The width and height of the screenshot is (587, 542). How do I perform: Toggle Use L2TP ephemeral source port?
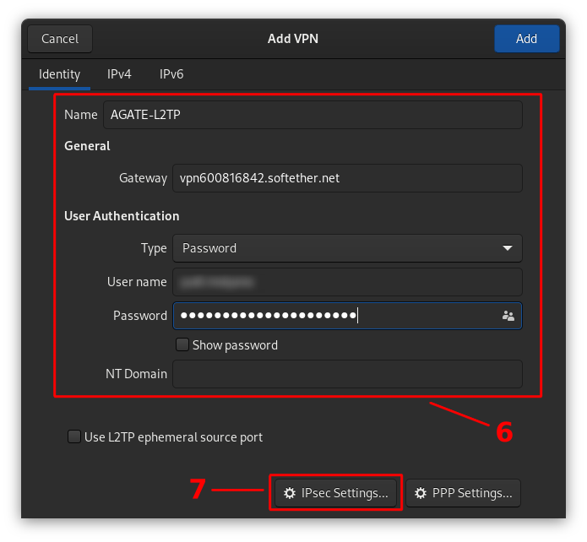point(74,437)
